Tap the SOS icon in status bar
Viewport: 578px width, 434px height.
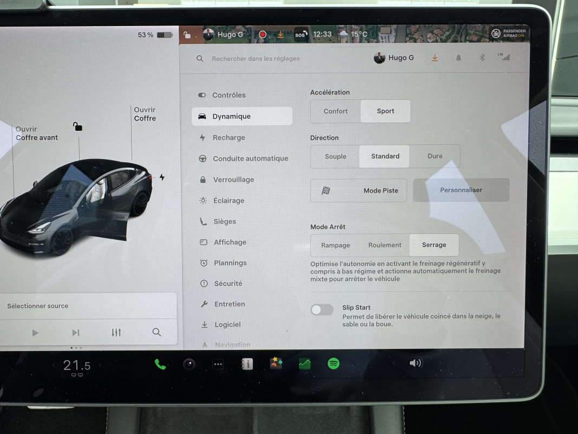(301, 34)
